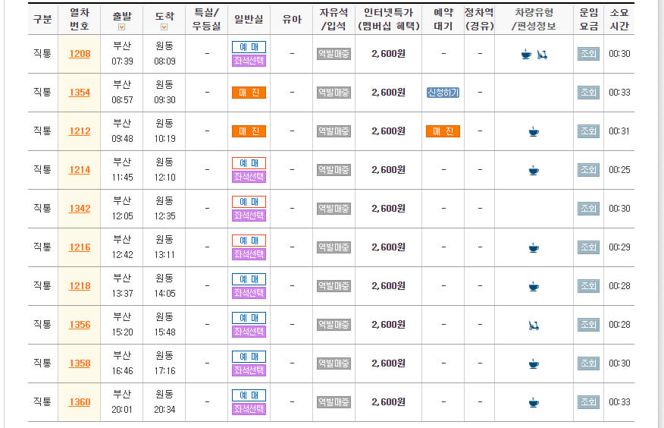View fare via 조회 for train 1354

pyautogui.click(x=588, y=93)
